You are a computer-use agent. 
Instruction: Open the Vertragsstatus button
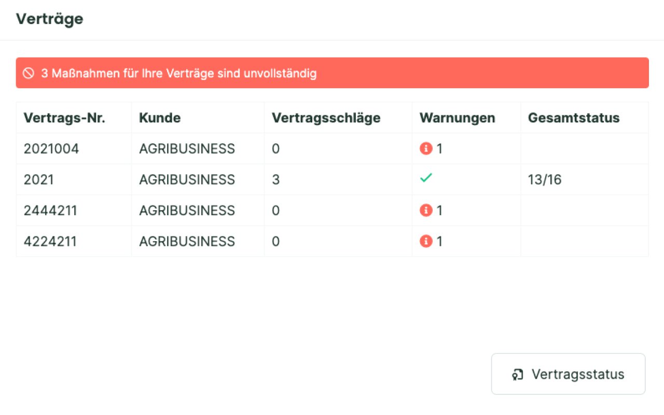pyautogui.click(x=568, y=374)
